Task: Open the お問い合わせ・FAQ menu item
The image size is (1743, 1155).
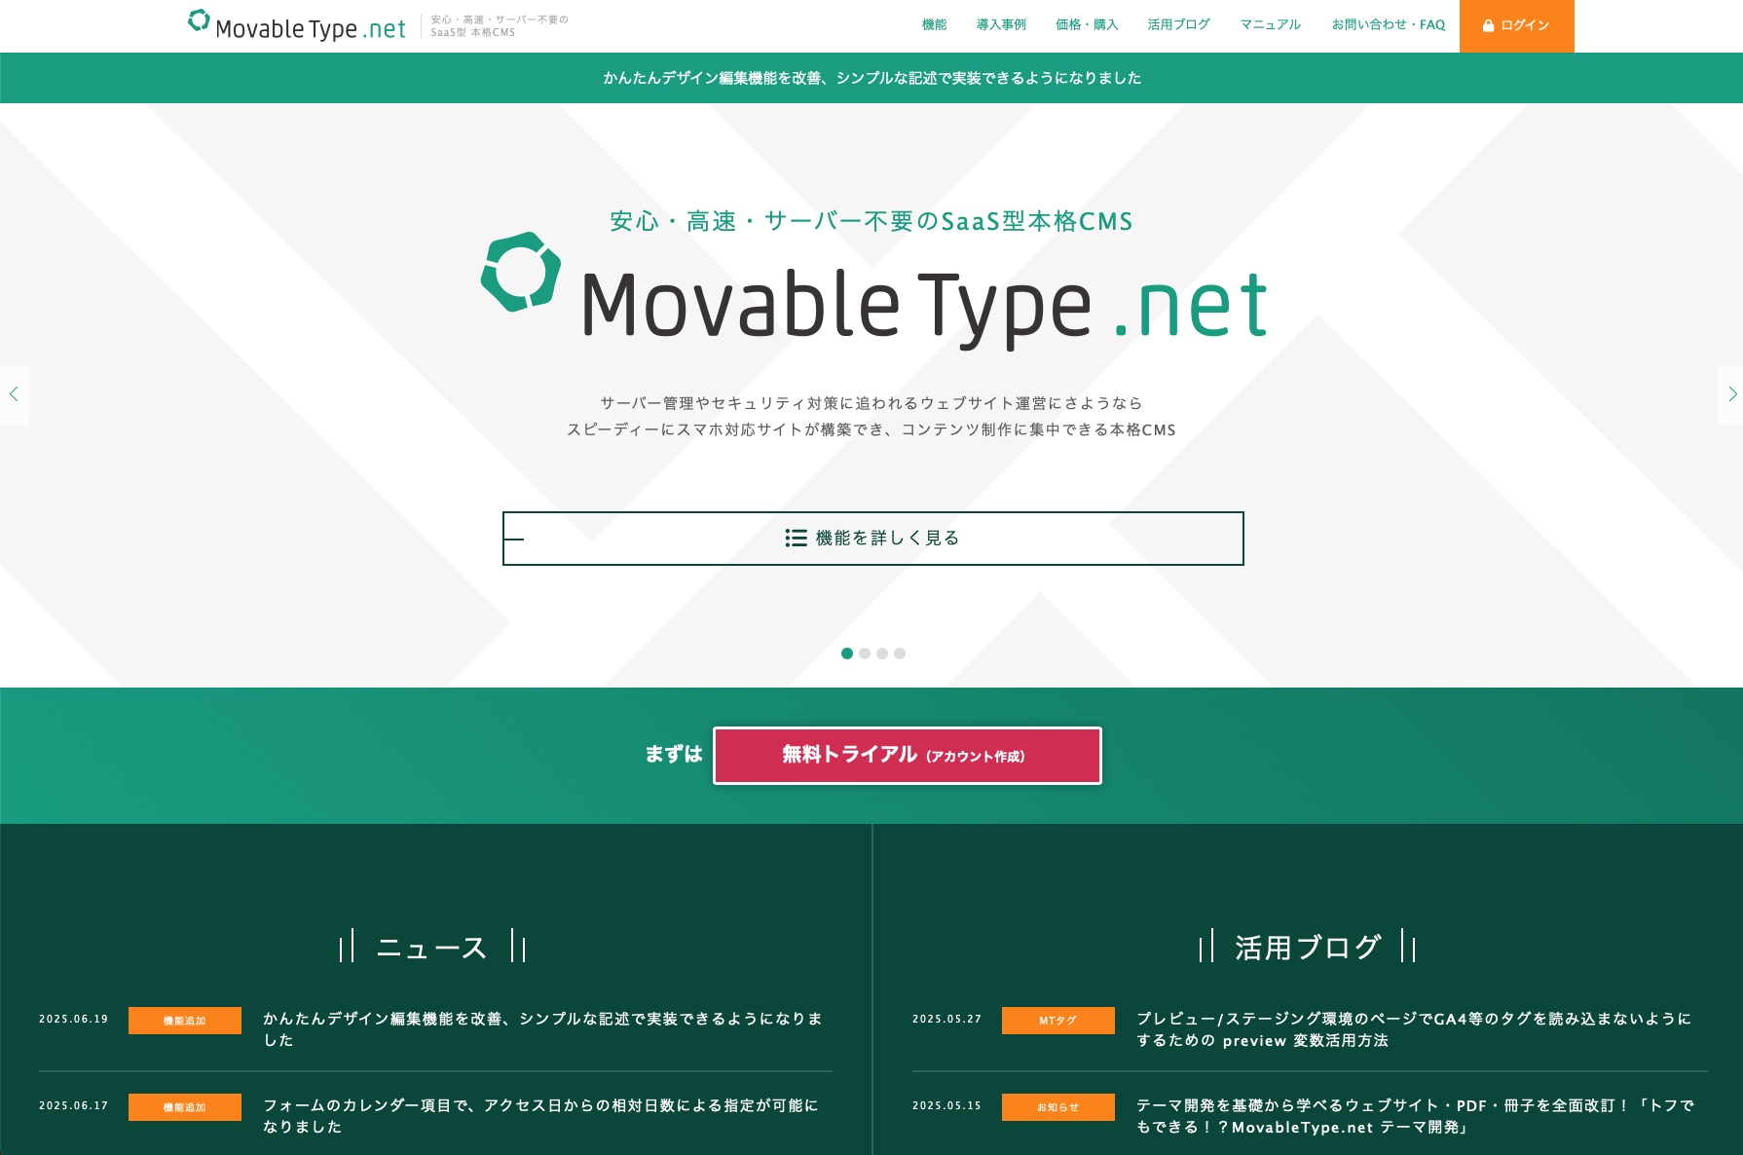Action: 1389,24
